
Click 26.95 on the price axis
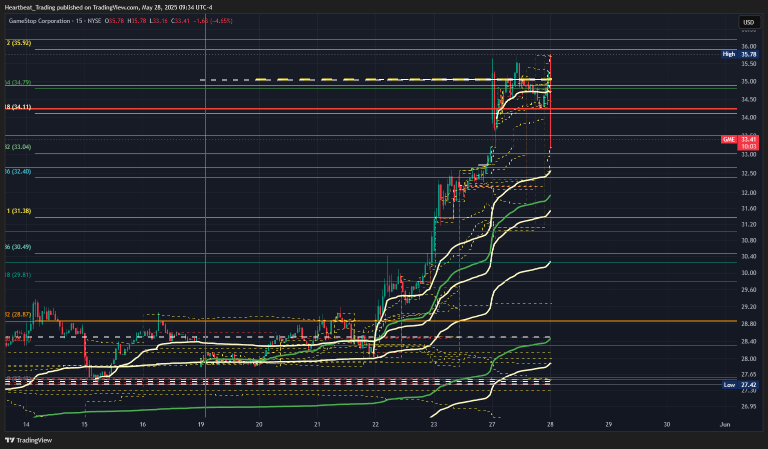pos(749,406)
